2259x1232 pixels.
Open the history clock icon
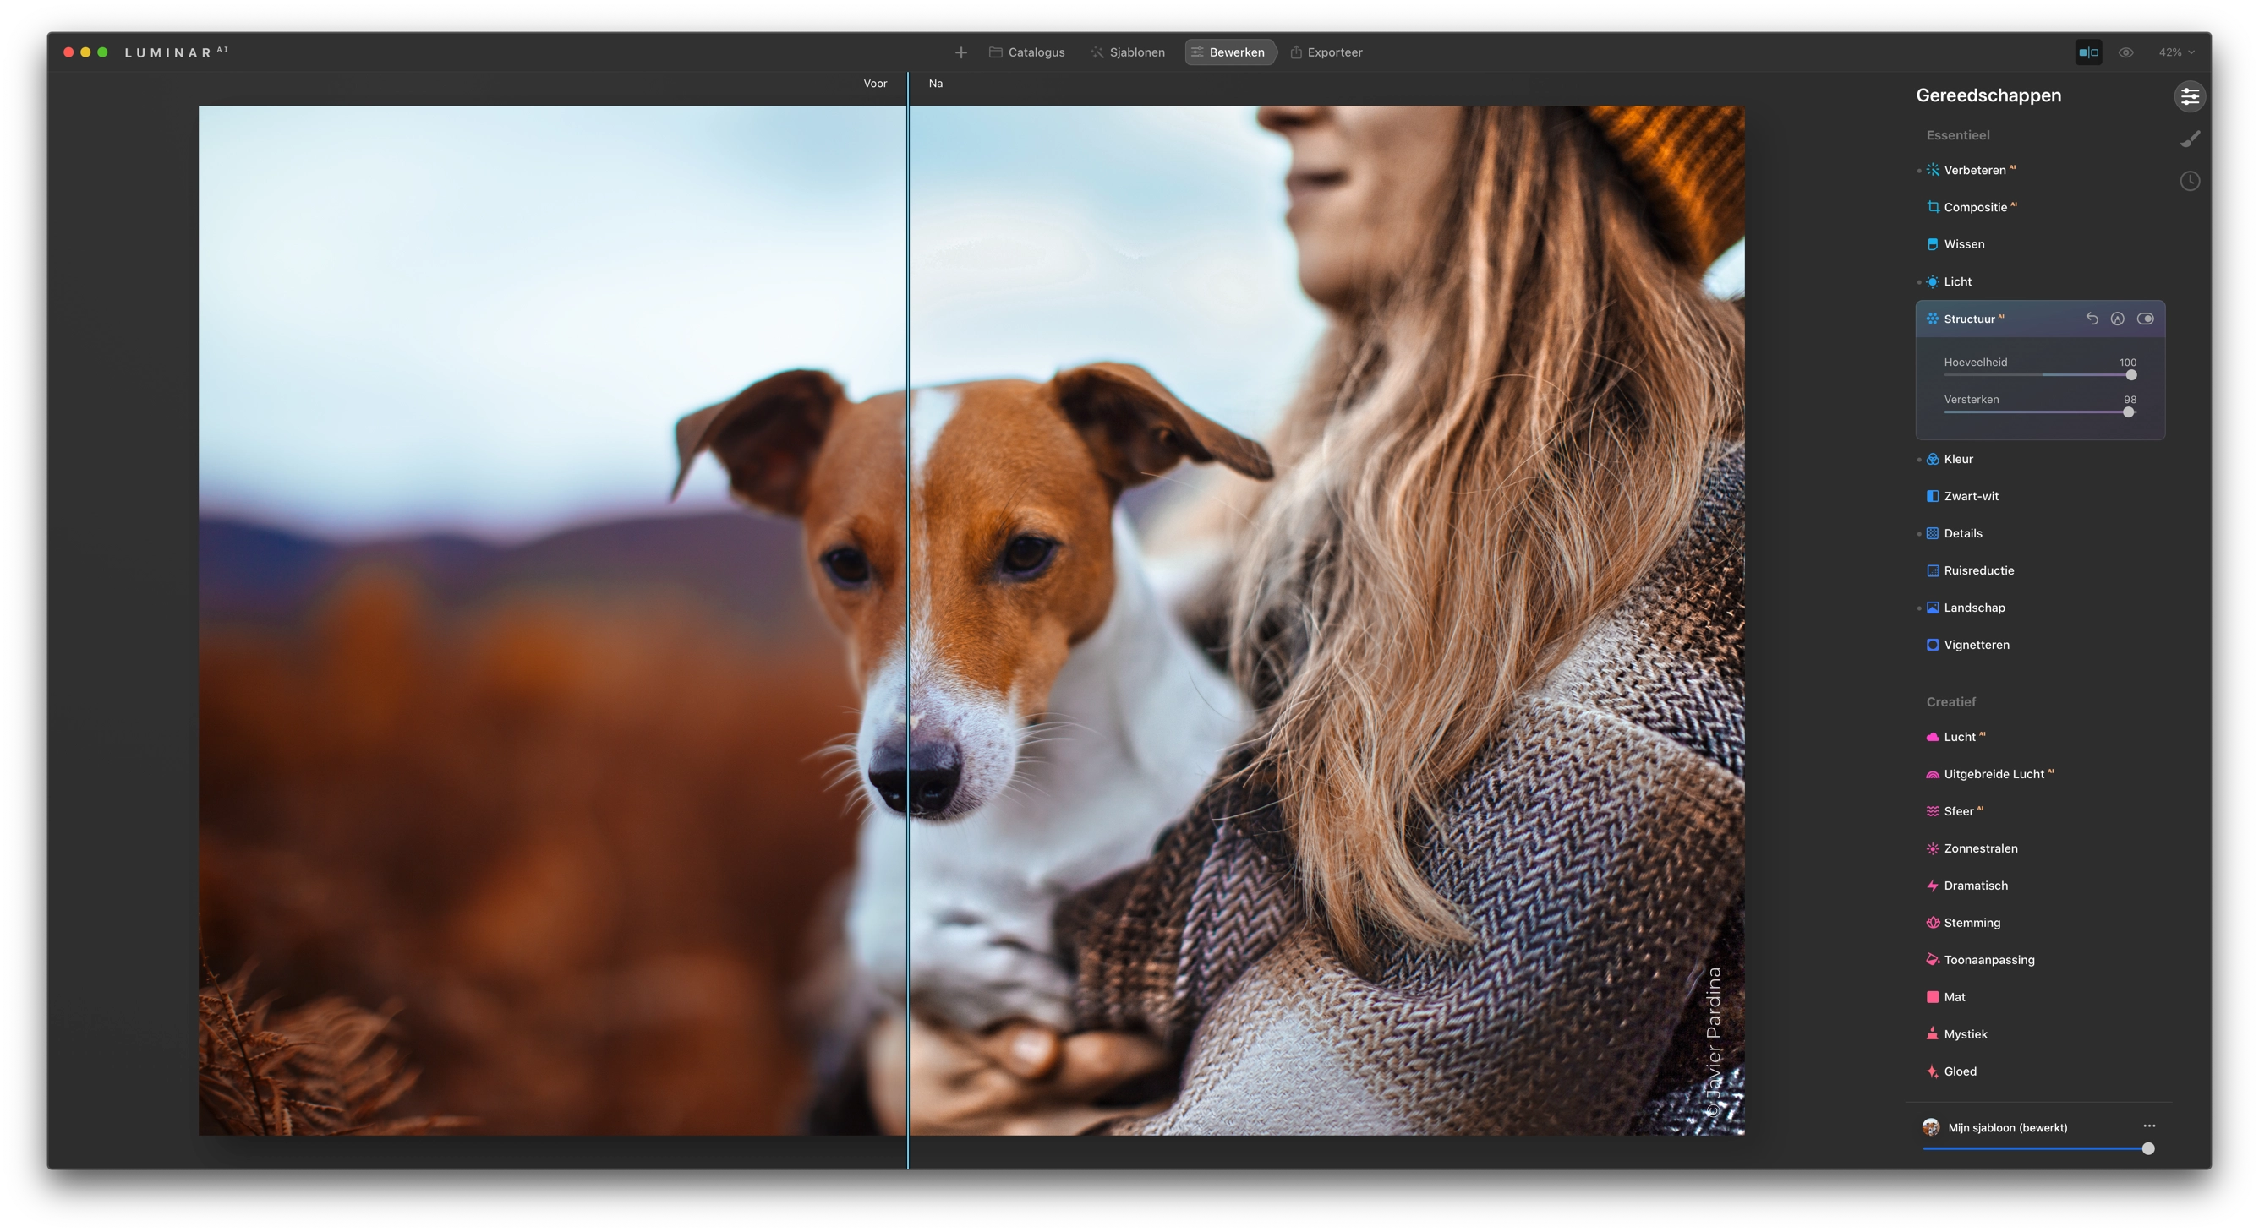pos(2190,182)
